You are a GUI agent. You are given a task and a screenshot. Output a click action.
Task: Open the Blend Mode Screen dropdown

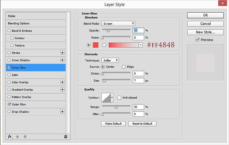pos(118,23)
